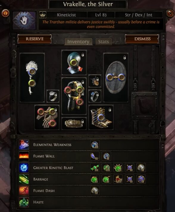The width and height of the screenshot is (175, 212).
Task: Click the empty riveted slot panel
Action: click(145, 105)
